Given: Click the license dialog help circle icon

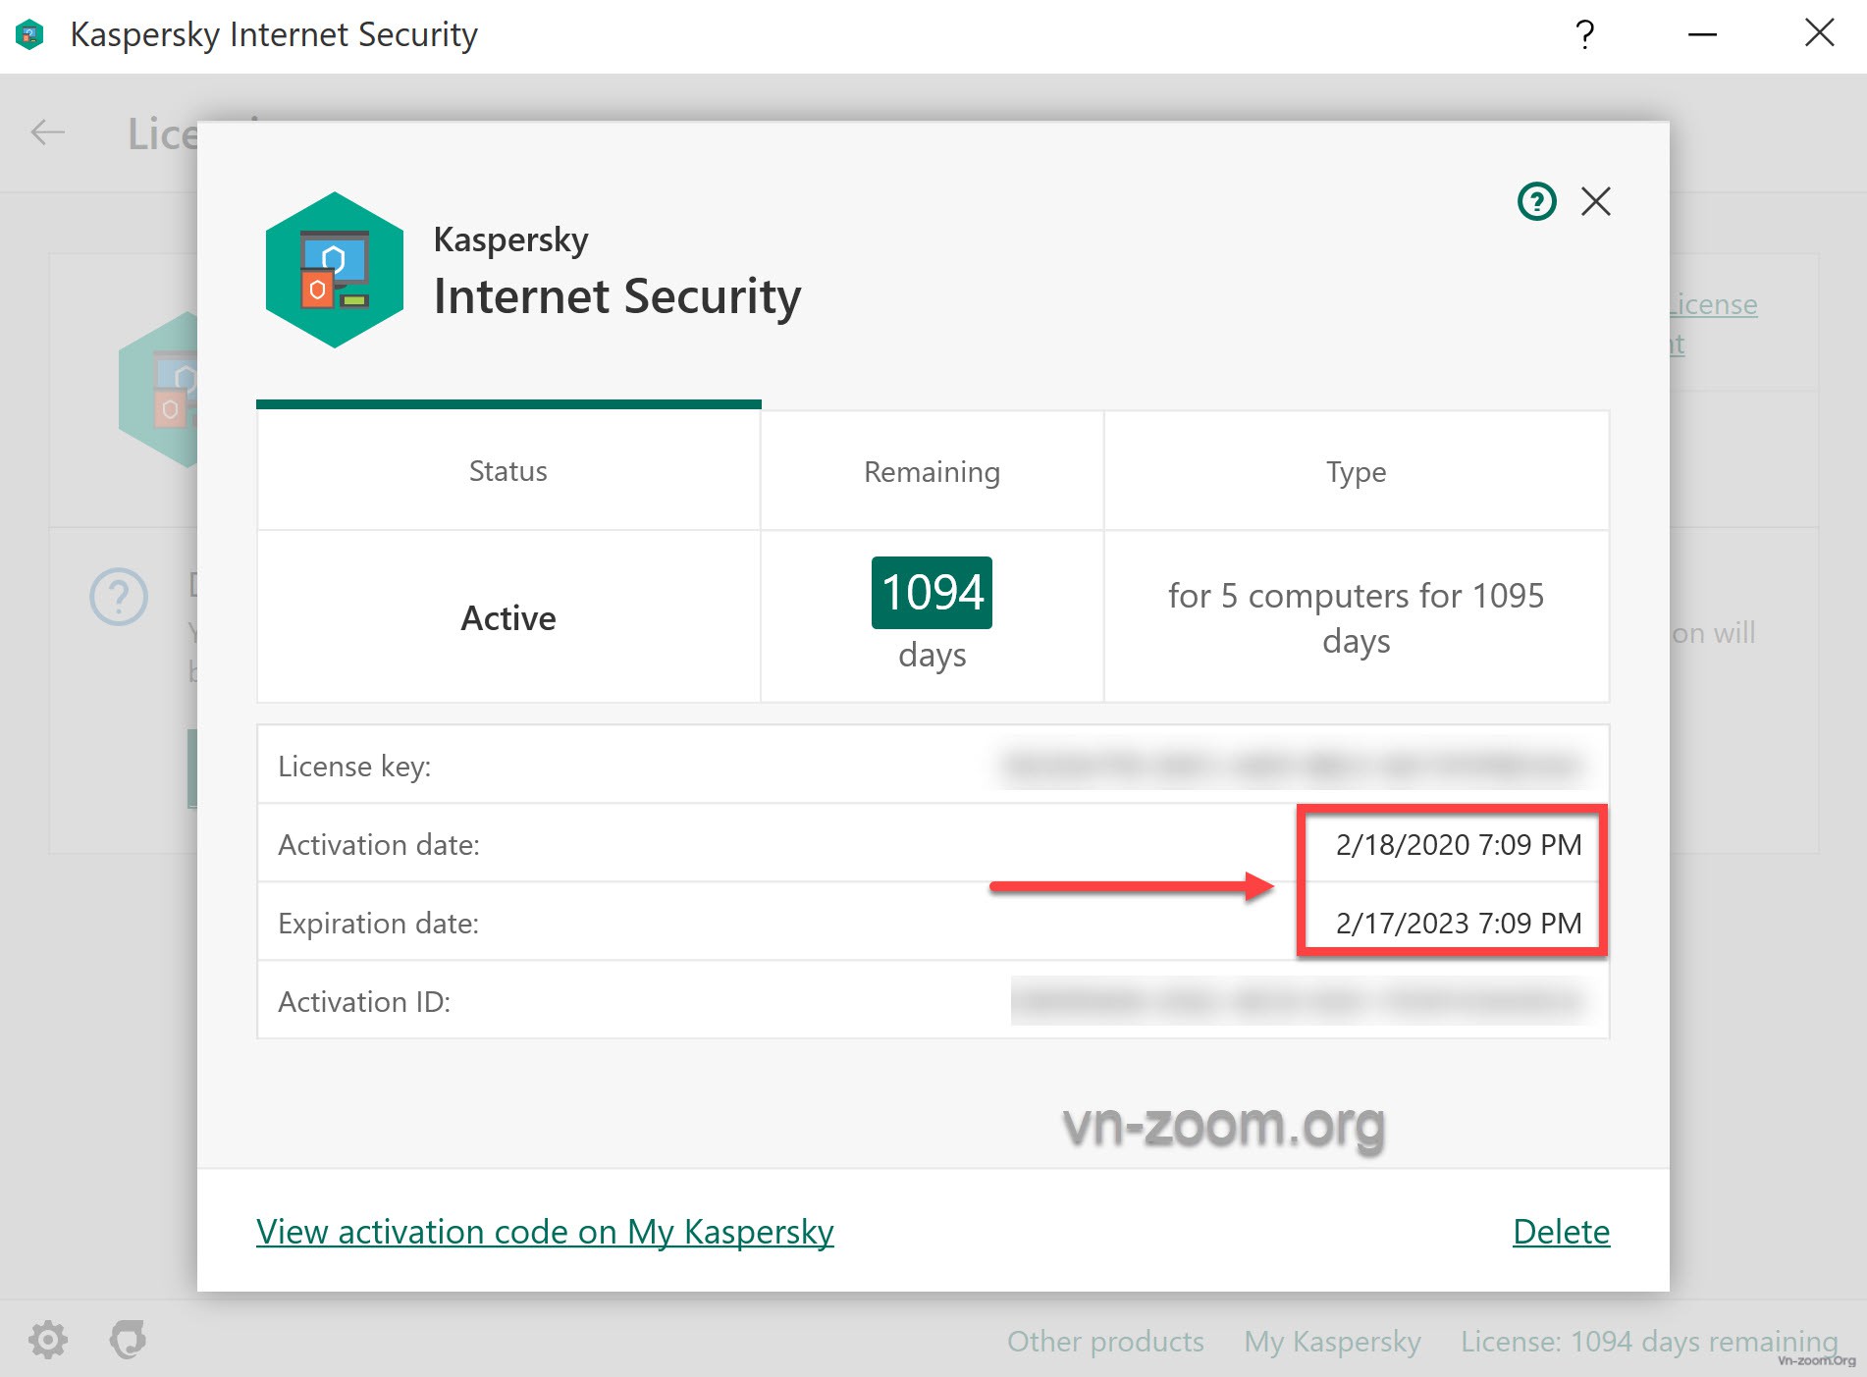Looking at the screenshot, I should tap(1536, 202).
